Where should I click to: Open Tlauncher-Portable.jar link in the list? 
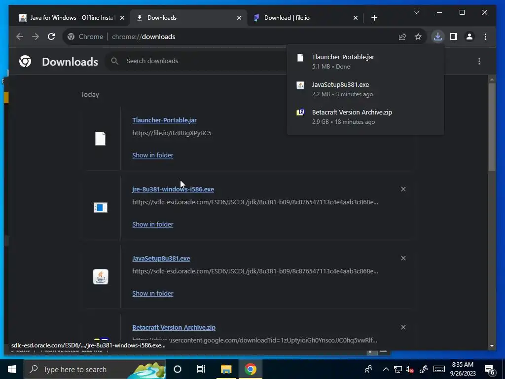(x=164, y=120)
